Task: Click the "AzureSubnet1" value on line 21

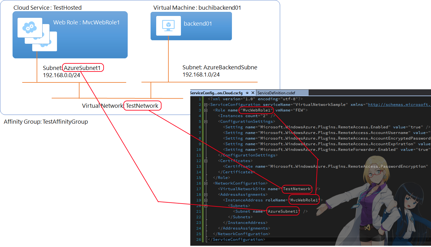Action: click(283, 211)
